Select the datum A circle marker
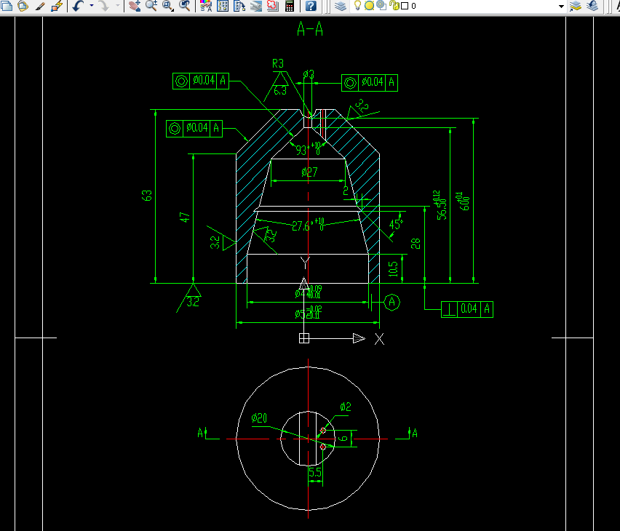The image size is (620, 531). click(392, 302)
